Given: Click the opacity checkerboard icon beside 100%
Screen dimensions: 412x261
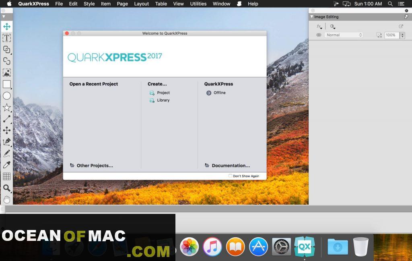Looking at the screenshot, I should click(x=379, y=35).
